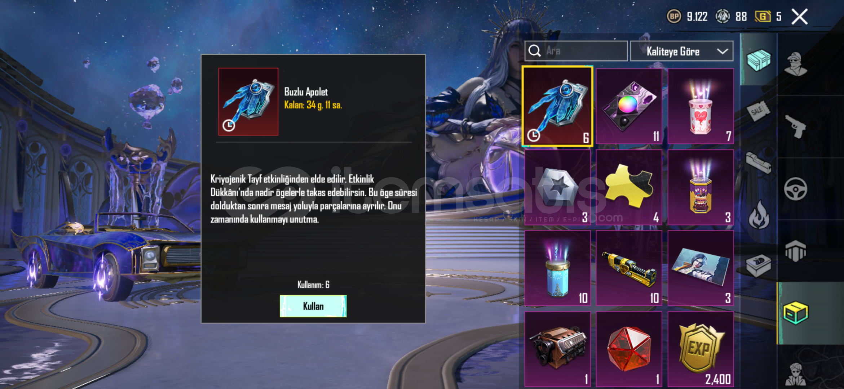
Task: Select the EXP card with 2,400
Action: 701,349
